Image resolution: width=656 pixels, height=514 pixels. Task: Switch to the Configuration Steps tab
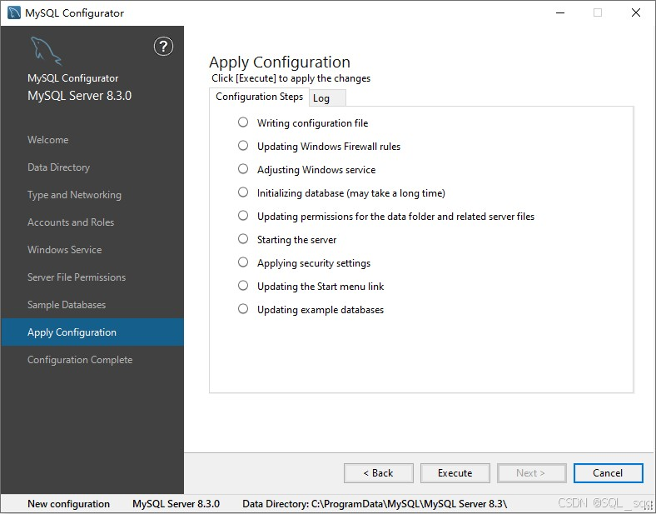tap(259, 97)
